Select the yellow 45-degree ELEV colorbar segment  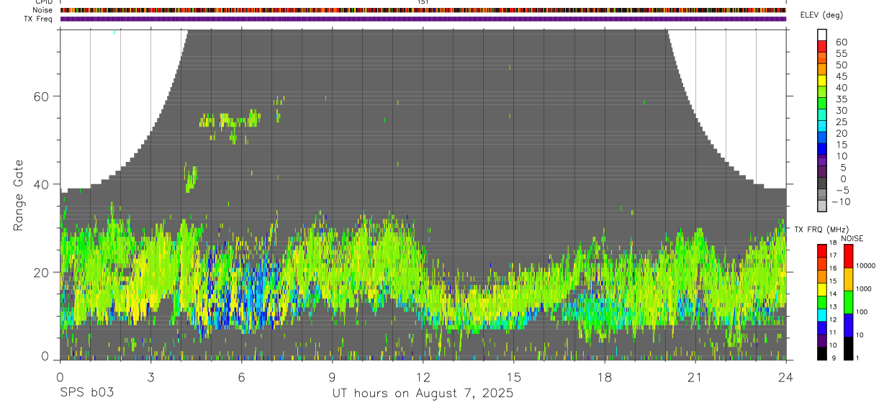pos(821,80)
